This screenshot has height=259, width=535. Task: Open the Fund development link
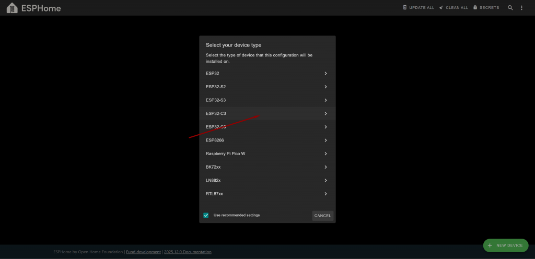point(144,252)
